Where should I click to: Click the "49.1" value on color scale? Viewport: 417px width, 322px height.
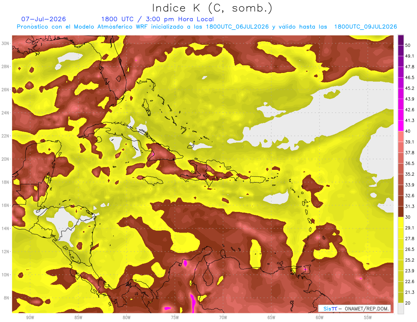410,56
